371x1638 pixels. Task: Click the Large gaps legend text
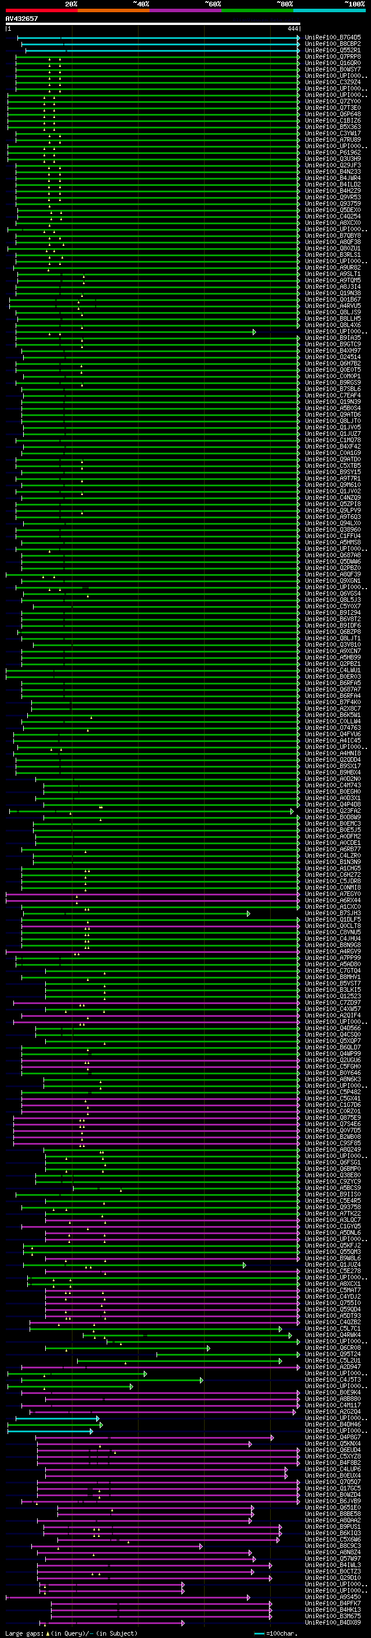[71, 1633]
